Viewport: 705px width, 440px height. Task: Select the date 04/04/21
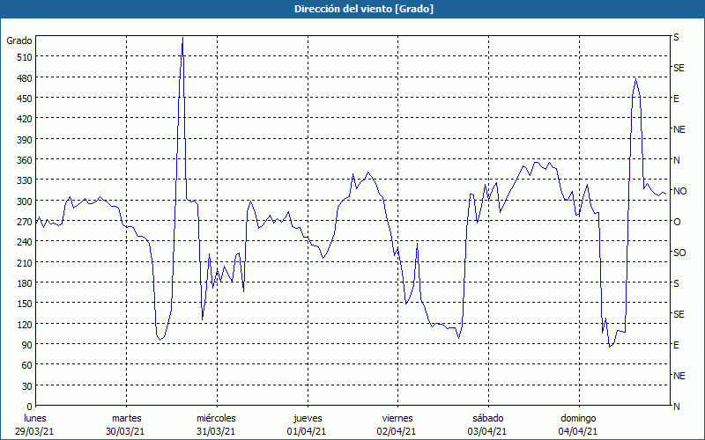tap(578, 431)
